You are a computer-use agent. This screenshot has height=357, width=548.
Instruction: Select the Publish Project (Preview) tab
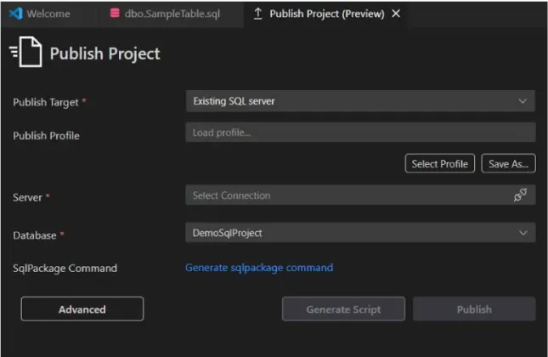325,14
